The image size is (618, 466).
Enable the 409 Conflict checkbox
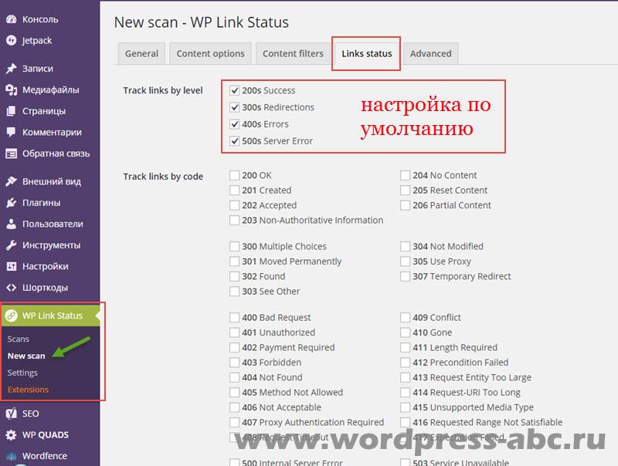pos(405,318)
